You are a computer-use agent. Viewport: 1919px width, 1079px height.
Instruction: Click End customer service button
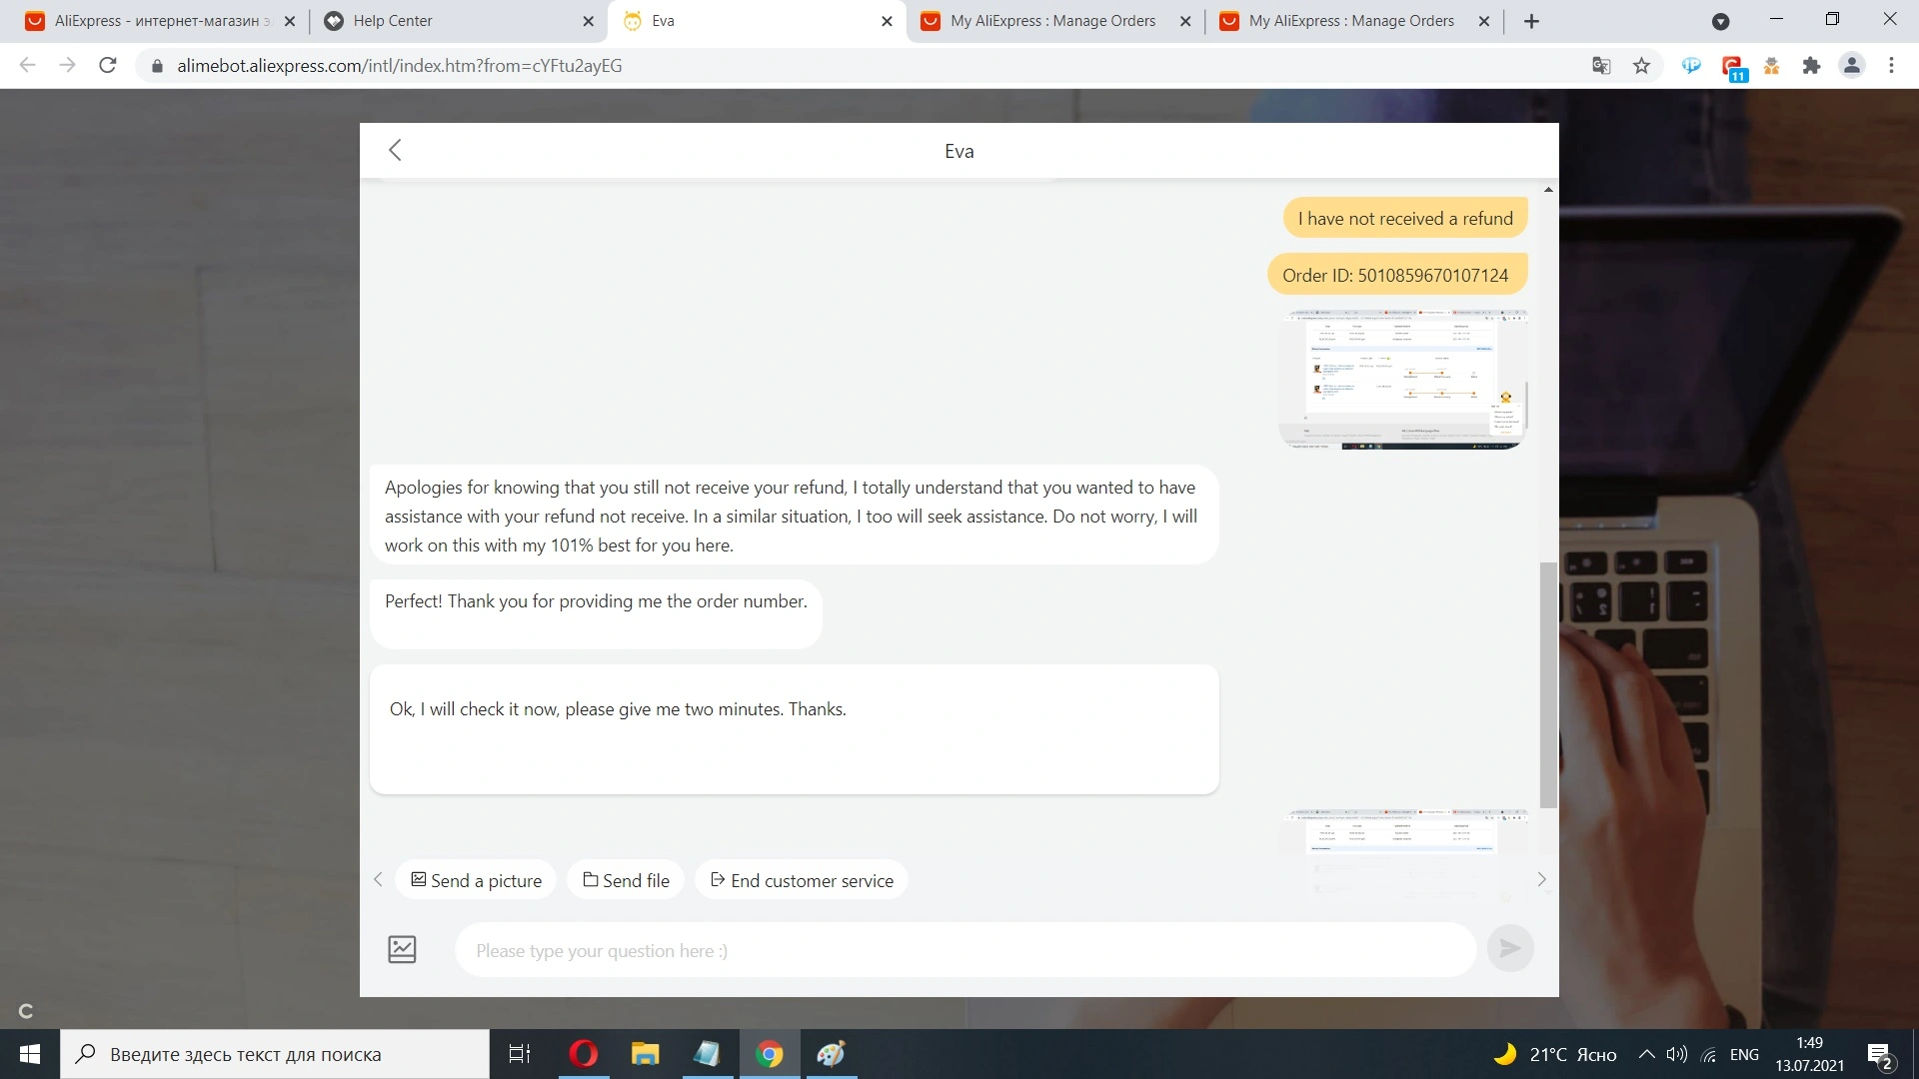(x=802, y=880)
